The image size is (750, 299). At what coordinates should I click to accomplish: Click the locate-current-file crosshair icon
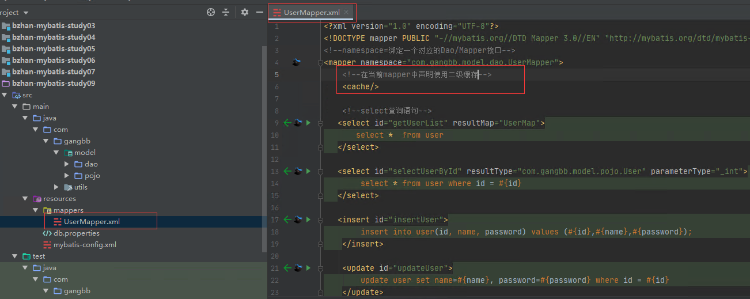pyautogui.click(x=211, y=12)
